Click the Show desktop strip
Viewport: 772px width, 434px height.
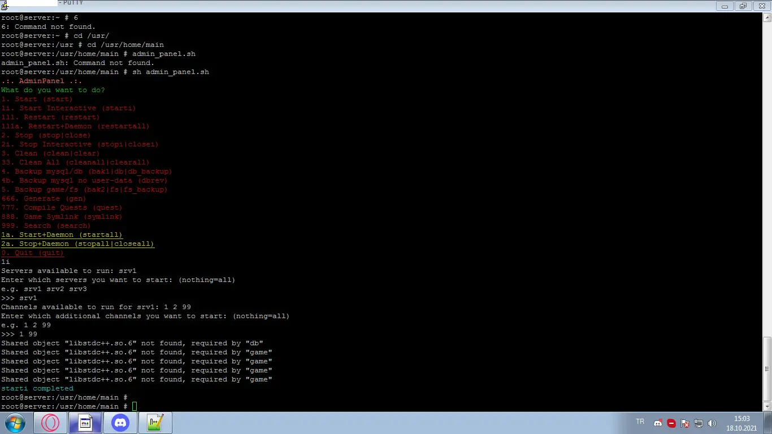pyautogui.click(x=767, y=423)
